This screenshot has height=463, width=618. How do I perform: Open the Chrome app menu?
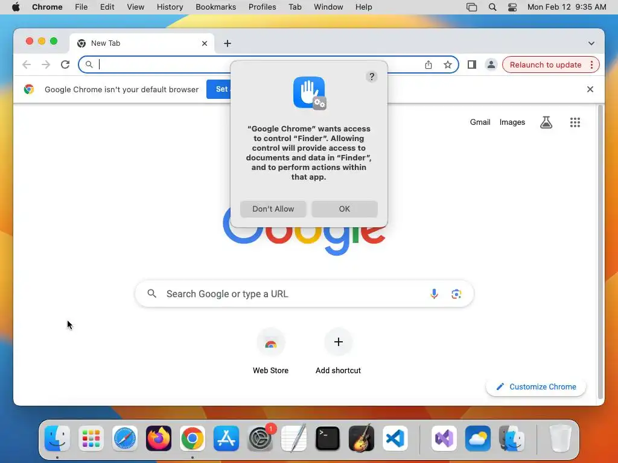(x=47, y=7)
